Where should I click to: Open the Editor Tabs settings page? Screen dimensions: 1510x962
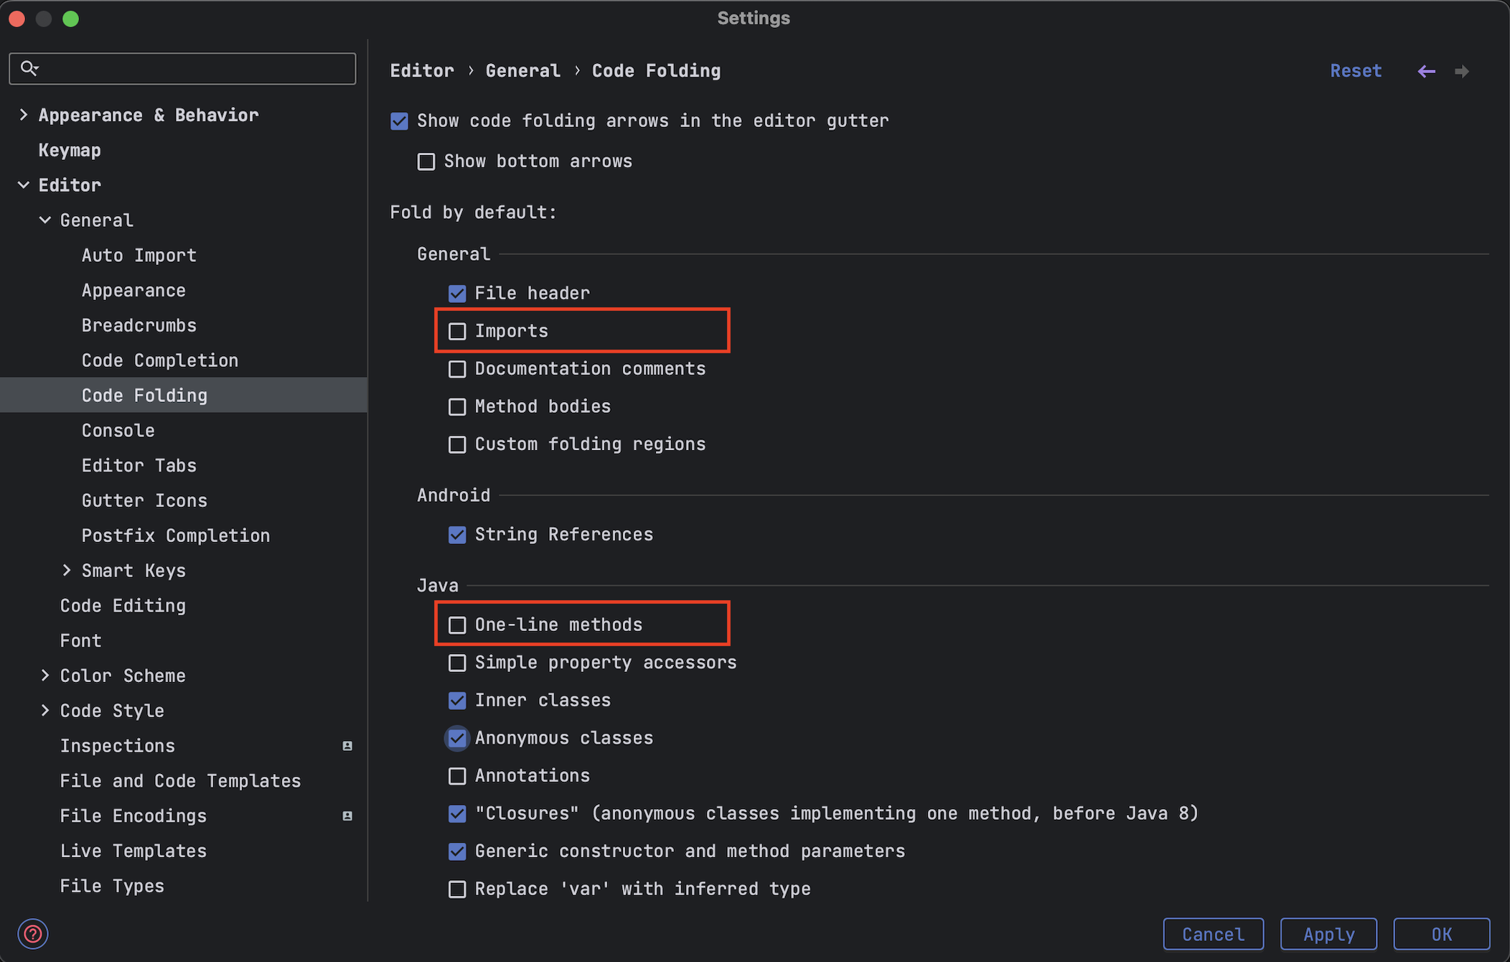(139, 465)
